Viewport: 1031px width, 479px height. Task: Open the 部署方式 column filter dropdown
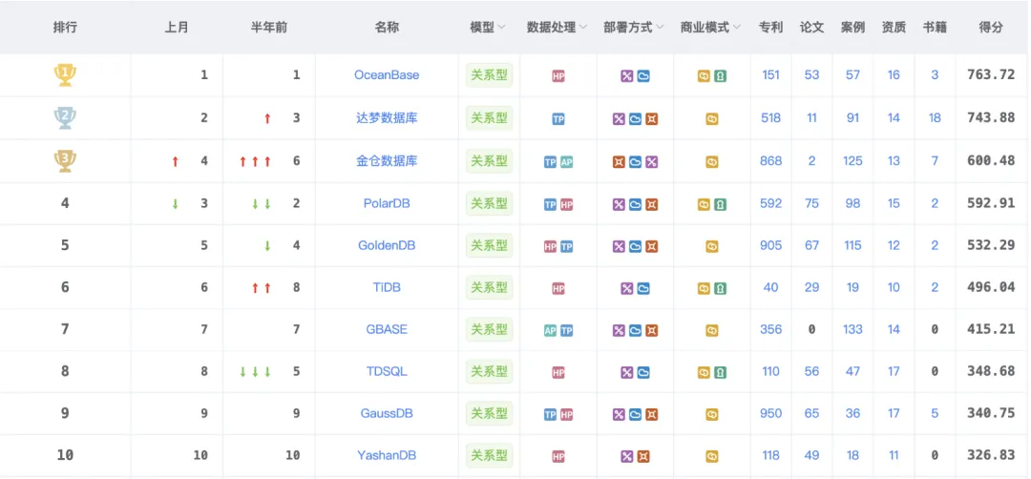pyautogui.click(x=660, y=28)
